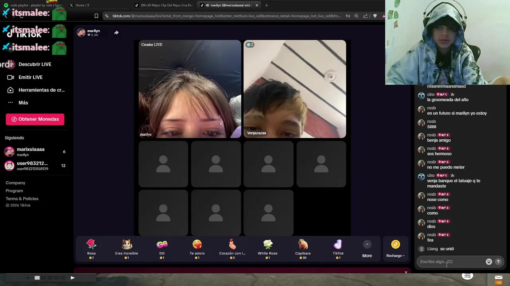The height and width of the screenshot is (286, 510).
Task: Click the play arrow in bottom overlay
Action: pyautogui.click(x=73, y=278)
